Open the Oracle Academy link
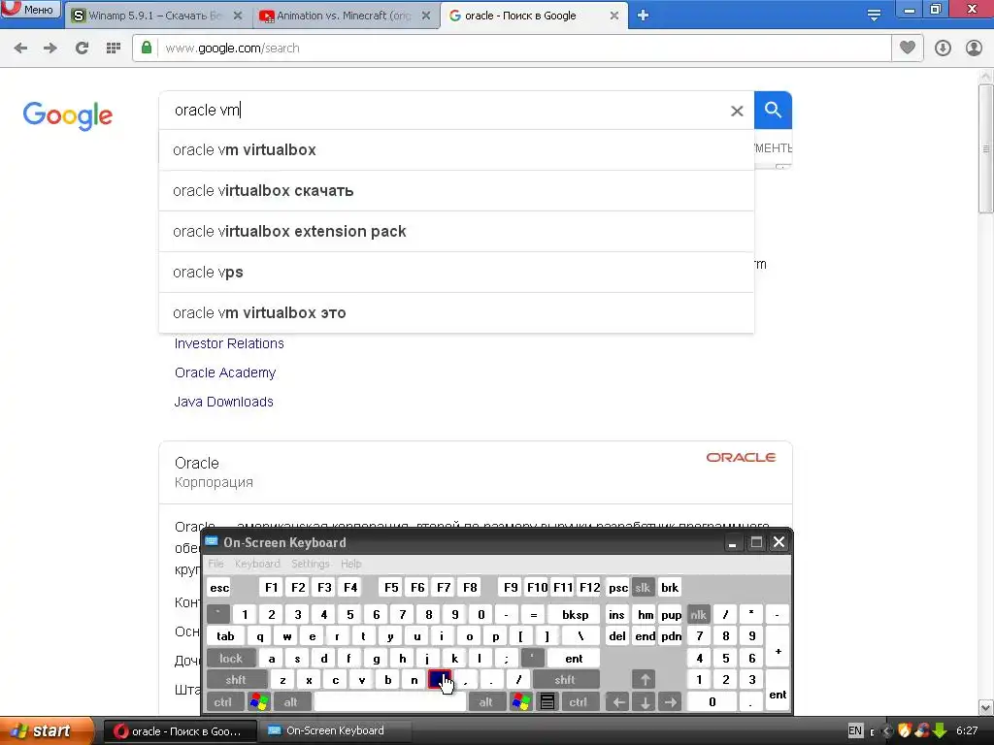Image resolution: width=994 pixels, height=745 pixels. 225,372
